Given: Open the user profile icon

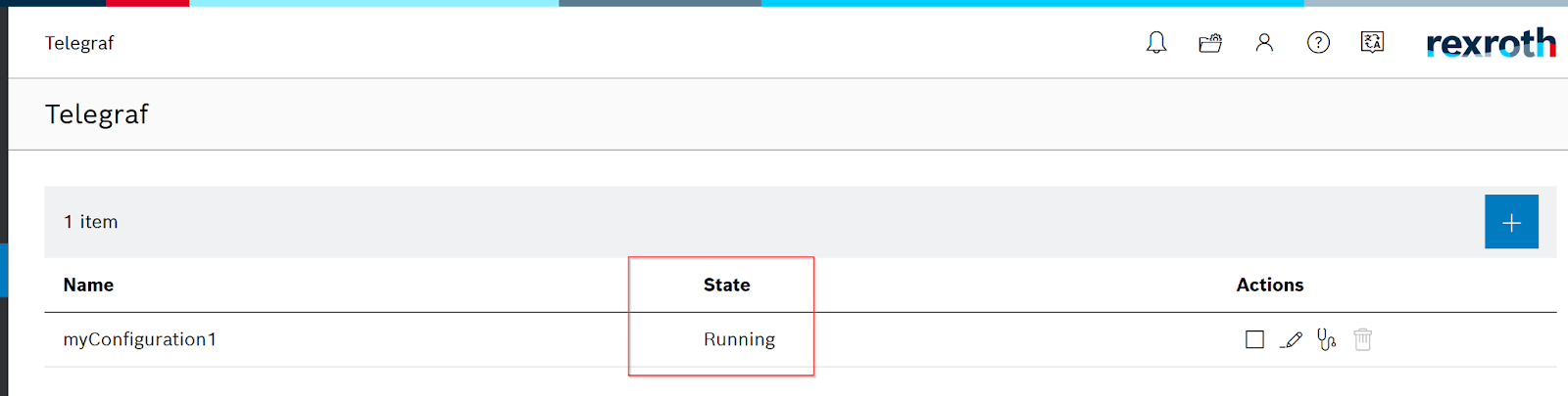Looking at the screenshot, I should (x=1264, y=43).
